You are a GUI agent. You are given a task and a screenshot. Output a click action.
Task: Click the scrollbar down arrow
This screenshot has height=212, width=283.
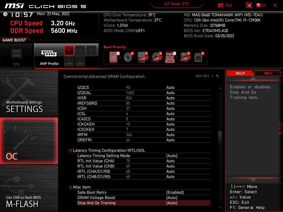pos(220,208)
